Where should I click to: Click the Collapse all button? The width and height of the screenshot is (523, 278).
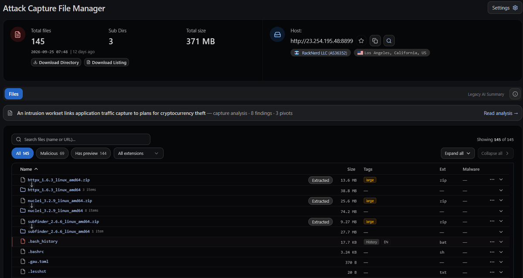click(x=496, y=153)
